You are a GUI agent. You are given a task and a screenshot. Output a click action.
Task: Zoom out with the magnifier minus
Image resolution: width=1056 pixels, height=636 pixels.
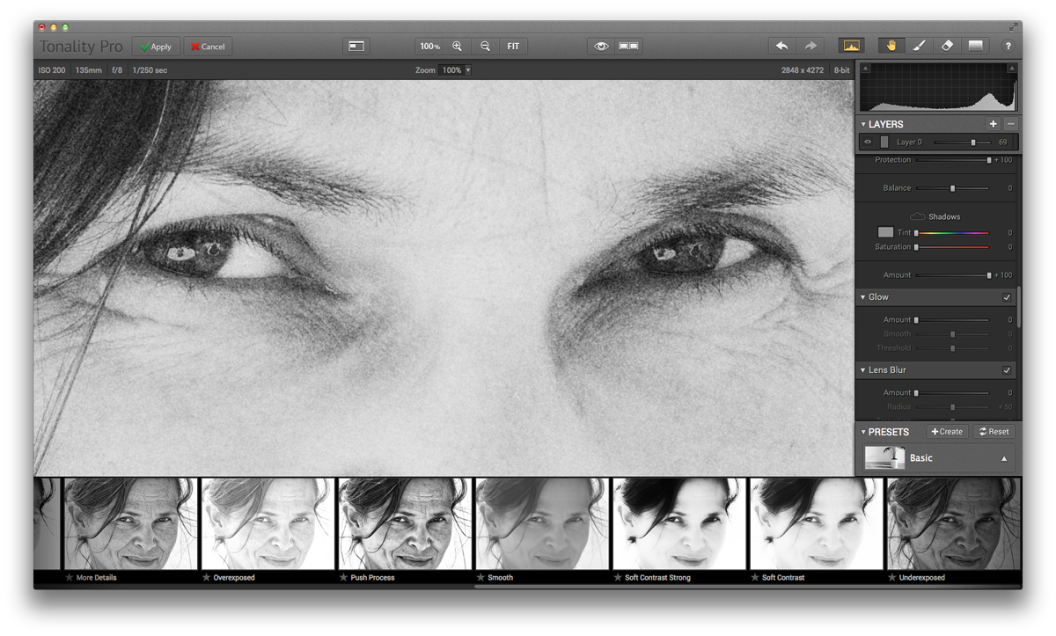485,46
